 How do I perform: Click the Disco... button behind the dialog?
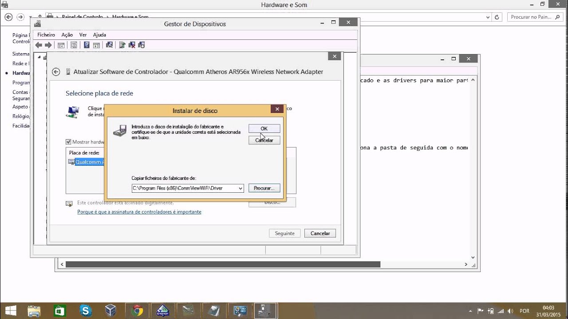(x=272, y=202)
